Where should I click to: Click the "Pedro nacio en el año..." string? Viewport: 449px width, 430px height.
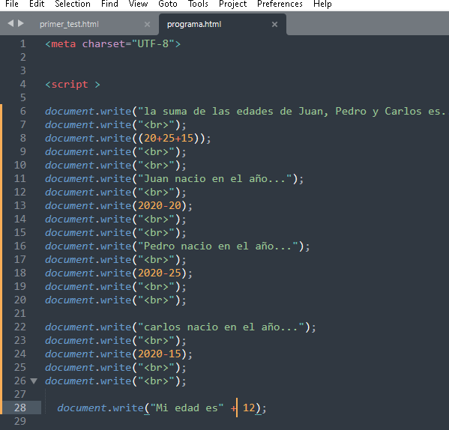point(218,246)
